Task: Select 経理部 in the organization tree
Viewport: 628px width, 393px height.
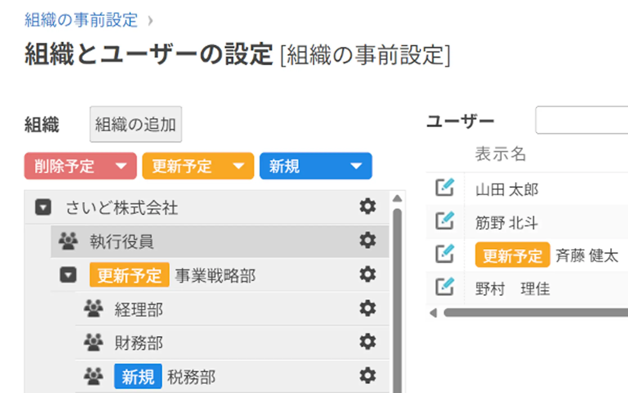Action: (139, 309)
